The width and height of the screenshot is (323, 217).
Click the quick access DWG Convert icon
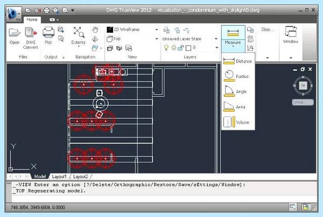(38, 10)
